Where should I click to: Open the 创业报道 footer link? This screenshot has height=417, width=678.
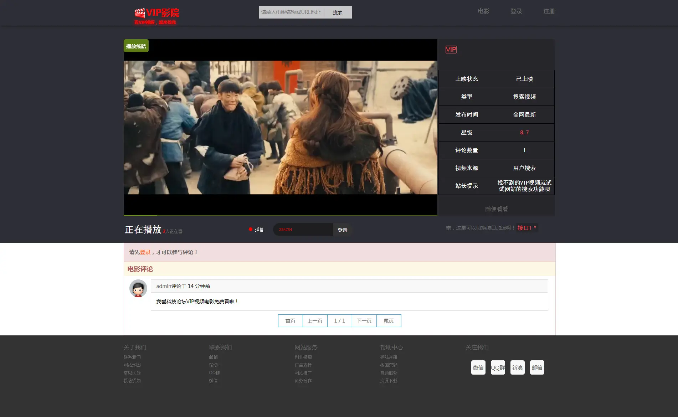303,357
